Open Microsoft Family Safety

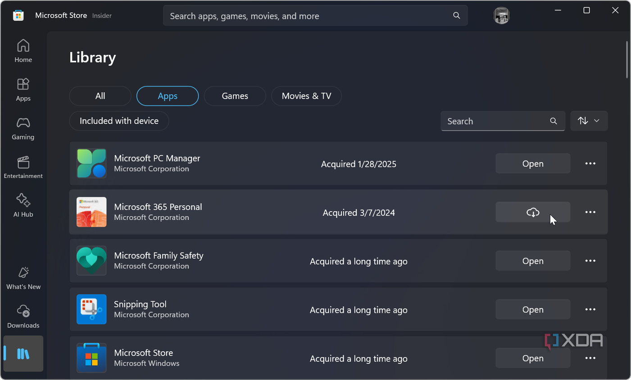533,261
